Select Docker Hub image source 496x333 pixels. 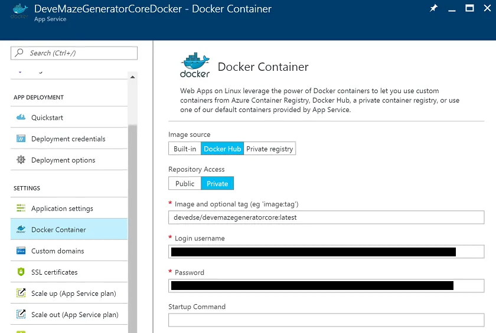(x=222, y=149)
